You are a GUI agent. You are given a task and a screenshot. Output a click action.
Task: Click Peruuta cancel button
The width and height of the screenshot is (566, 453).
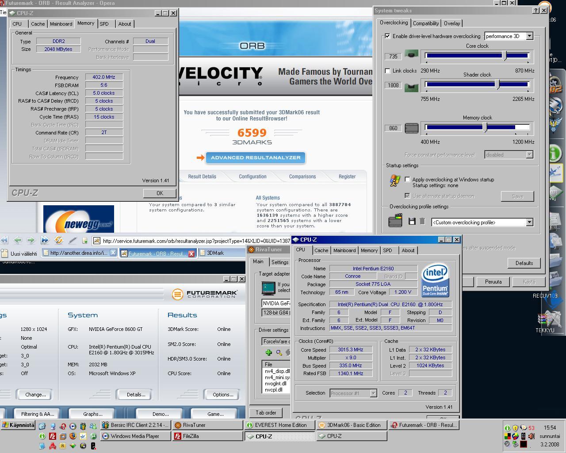click(493, 281)
